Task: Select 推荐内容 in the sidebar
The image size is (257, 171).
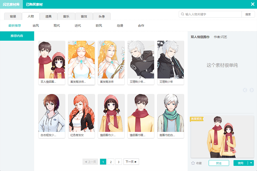Action: tap(17, 36)
